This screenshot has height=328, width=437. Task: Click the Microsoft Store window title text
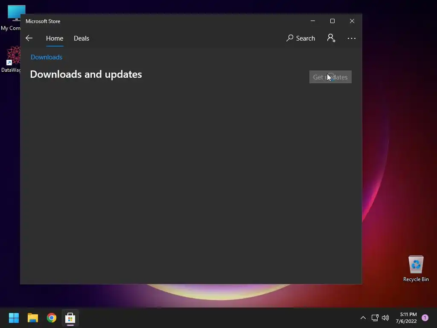43,21
